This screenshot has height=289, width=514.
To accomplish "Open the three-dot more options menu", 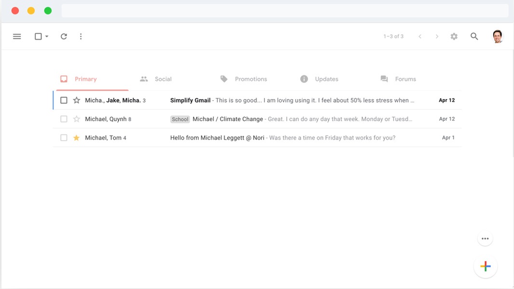I will click(81, 37).
